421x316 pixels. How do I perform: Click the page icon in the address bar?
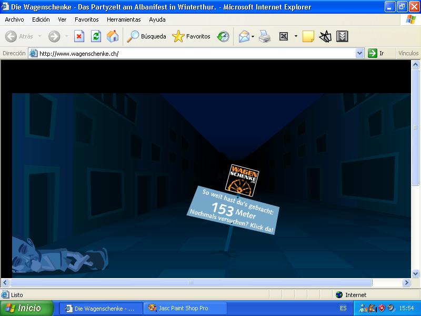[33, 53]
